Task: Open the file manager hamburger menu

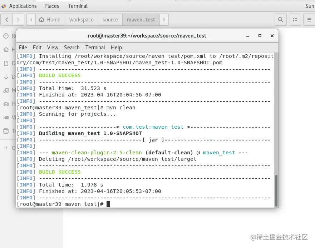Action: pyautogui.click(x=309, y=20)
